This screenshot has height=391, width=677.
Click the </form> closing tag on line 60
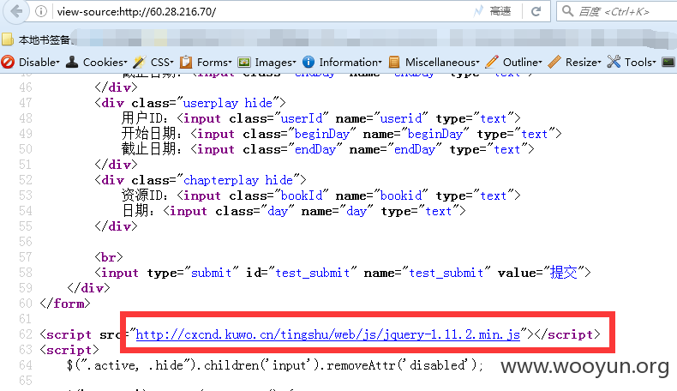(x=65, y=304)
